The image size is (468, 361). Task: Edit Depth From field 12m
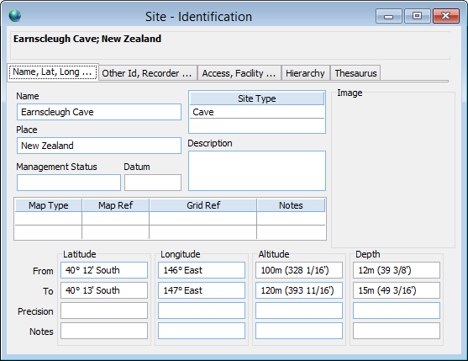pos(397,270)
